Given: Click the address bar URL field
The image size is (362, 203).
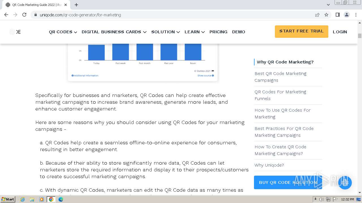Looking at the screenshot, I should pyautogui.click(x=170, y=15).
